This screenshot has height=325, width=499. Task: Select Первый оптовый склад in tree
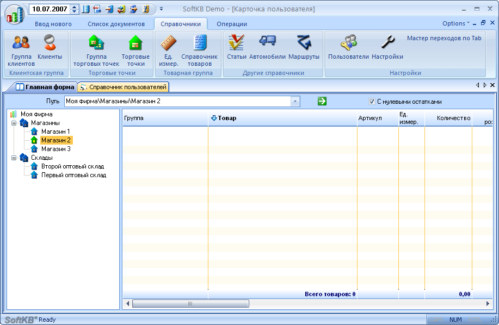pyautogui.click(x=74, y=175)
